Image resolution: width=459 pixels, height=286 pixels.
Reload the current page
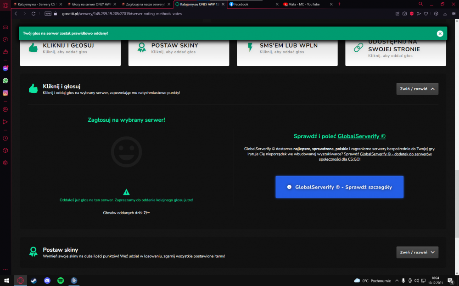coord(34,14)
